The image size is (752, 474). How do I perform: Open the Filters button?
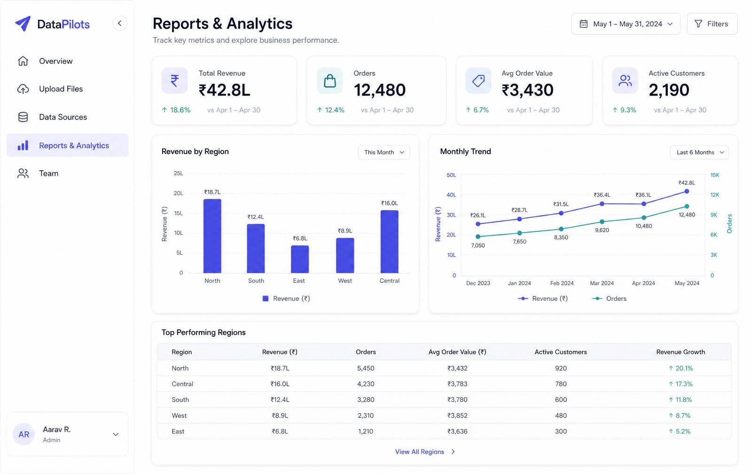tap(712, 24)
